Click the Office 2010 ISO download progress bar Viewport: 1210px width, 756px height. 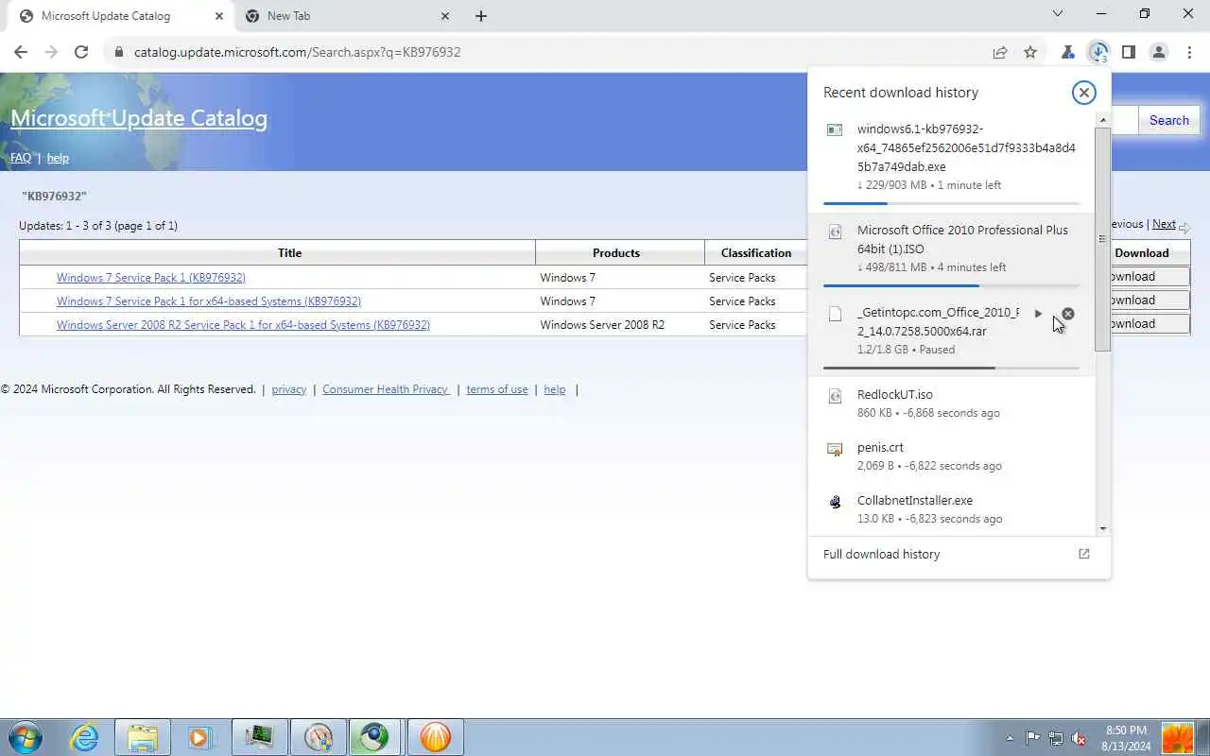point(951,285)
